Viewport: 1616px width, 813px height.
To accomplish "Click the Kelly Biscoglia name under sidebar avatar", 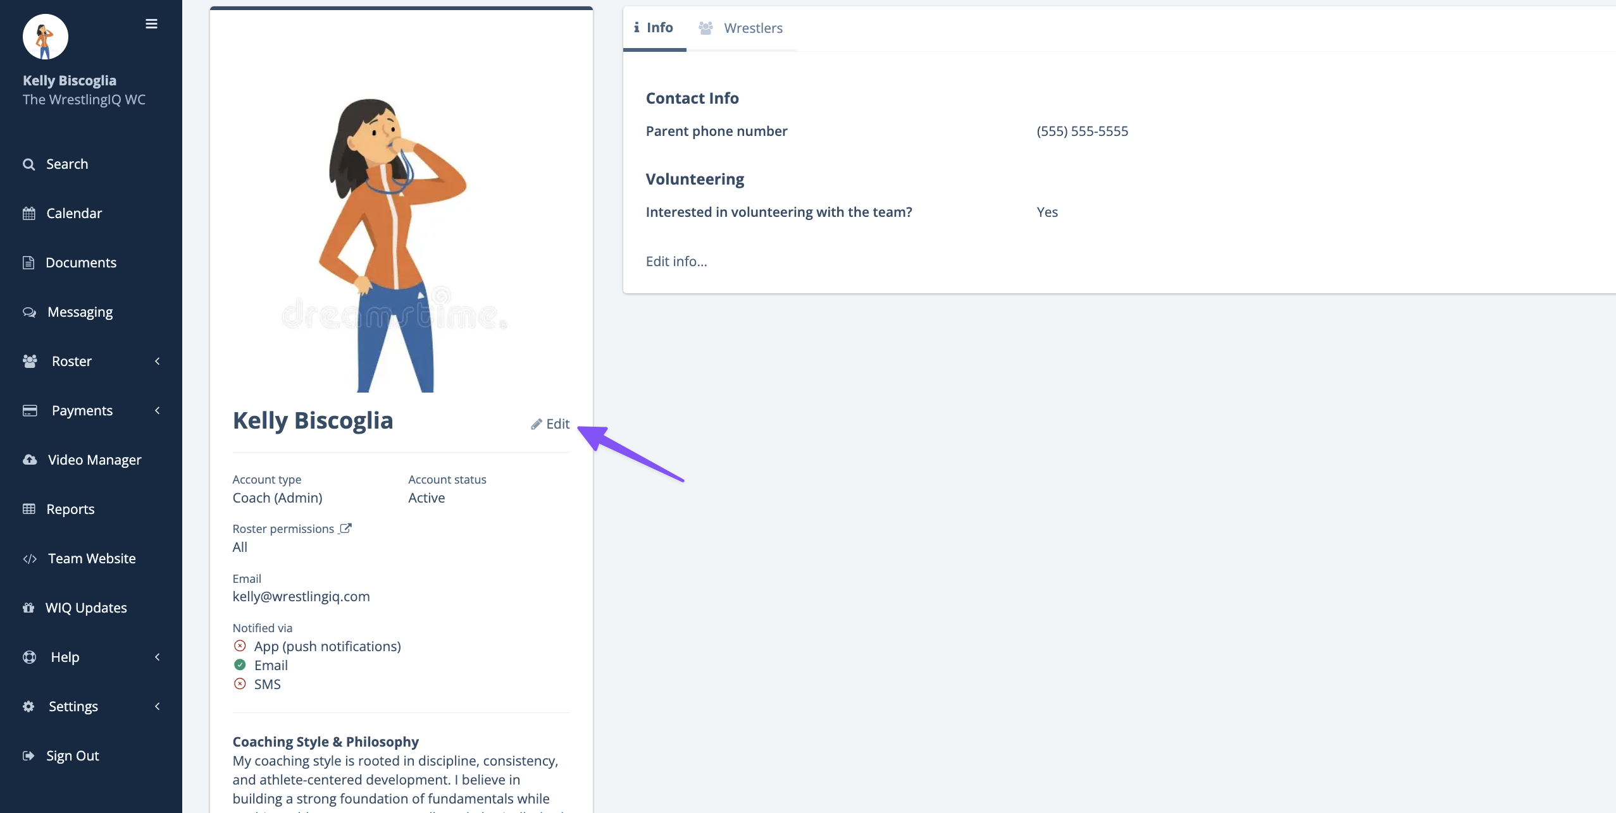I will tap(70, 80).
